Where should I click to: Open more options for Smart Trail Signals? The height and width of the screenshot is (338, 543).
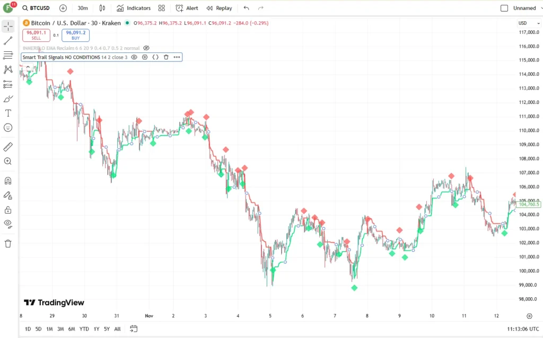point(177,57)
